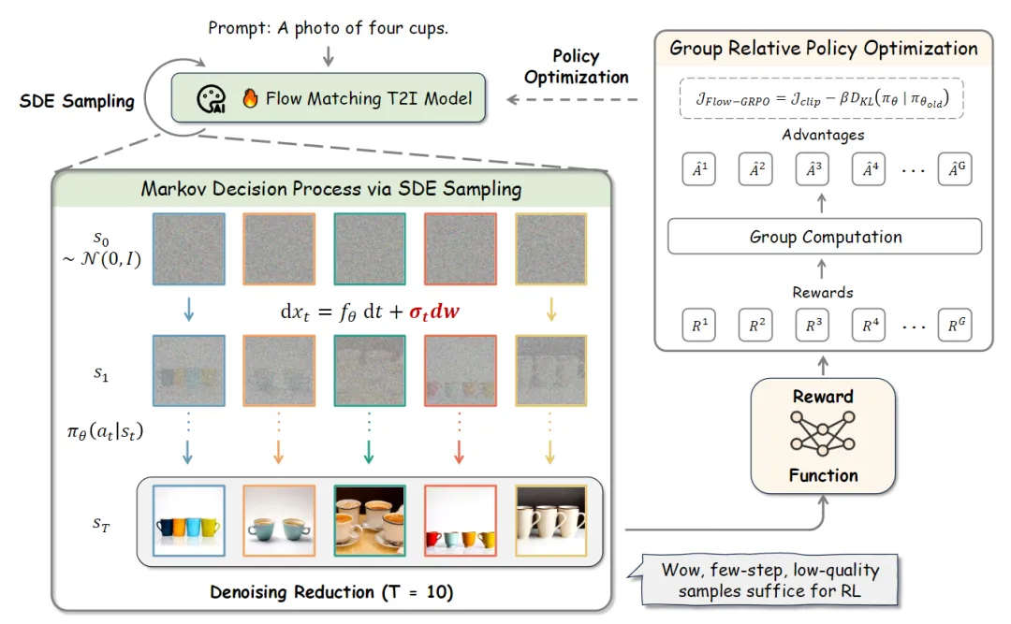Open the blue-framed noise image at s0

189,249
